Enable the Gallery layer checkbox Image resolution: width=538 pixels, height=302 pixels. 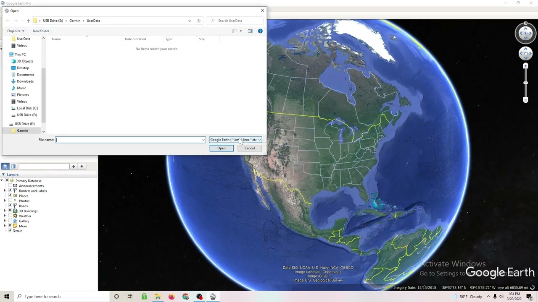10,221
